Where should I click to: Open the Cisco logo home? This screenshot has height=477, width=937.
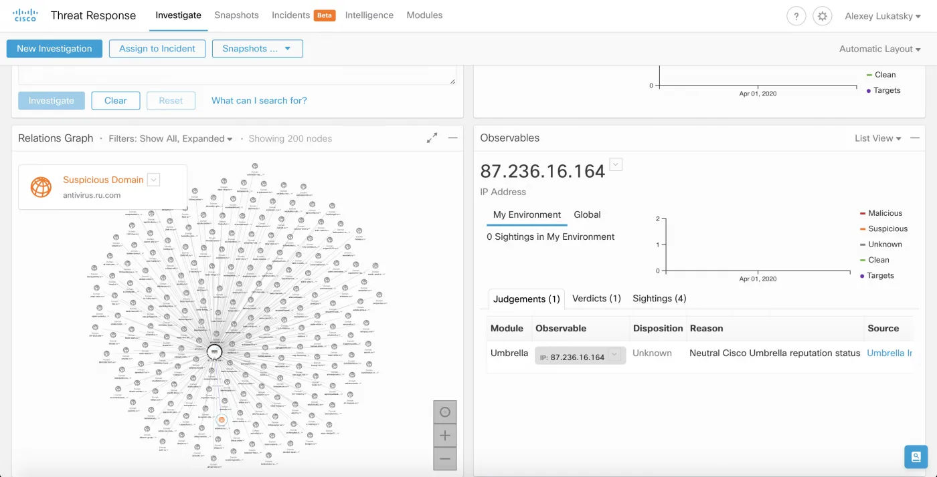(25, 15)
